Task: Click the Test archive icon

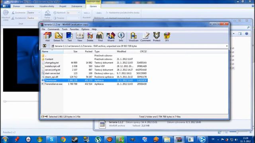Action: pos(69,37)
